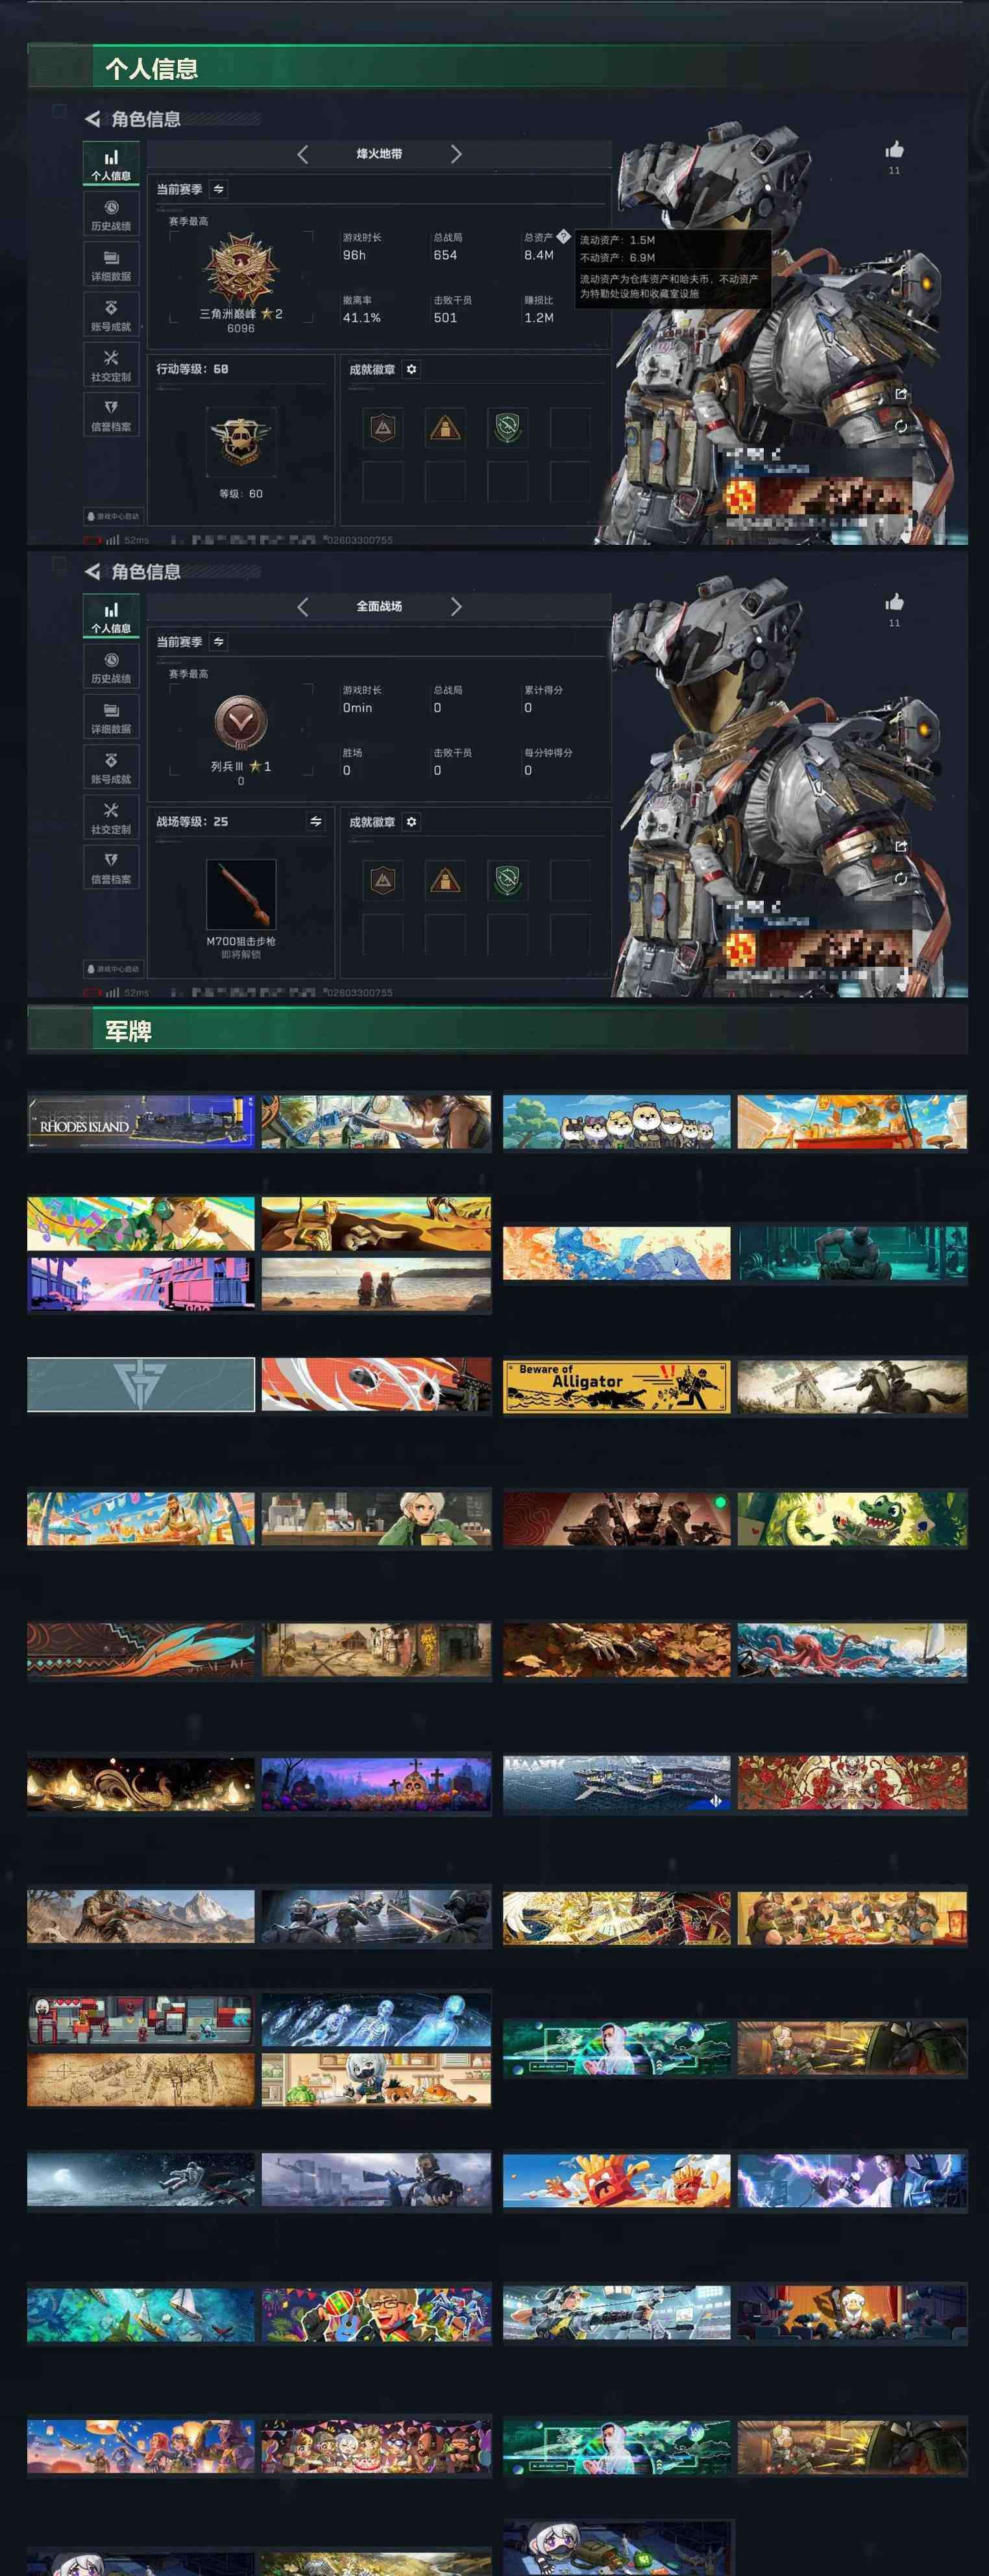
Task: Click the right chevron beside 全面战场
Action: [x=456, y=606]
